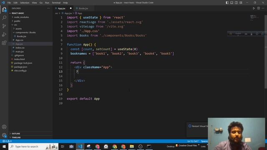Split the editor to the right
Screen dimensions: 267x150
pyautogui.click(x=259, y=8)
